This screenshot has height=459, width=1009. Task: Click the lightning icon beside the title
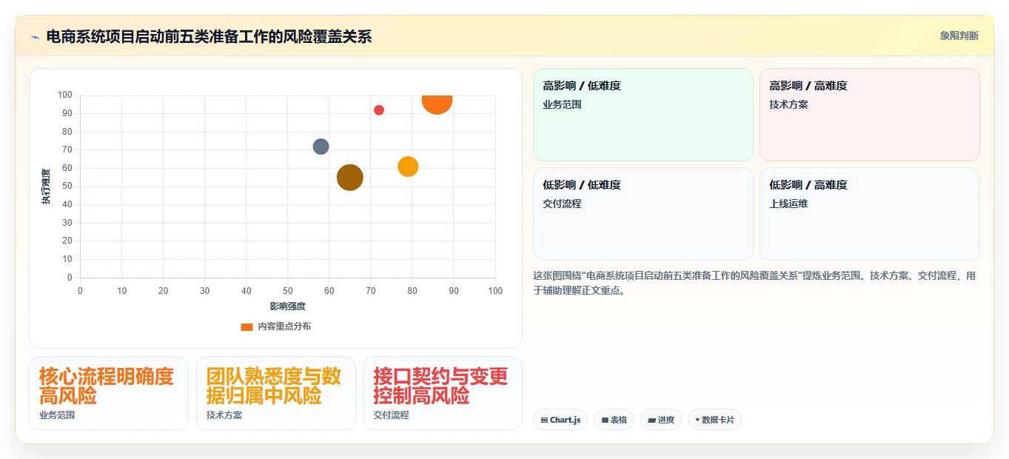[x=35, y=37]
